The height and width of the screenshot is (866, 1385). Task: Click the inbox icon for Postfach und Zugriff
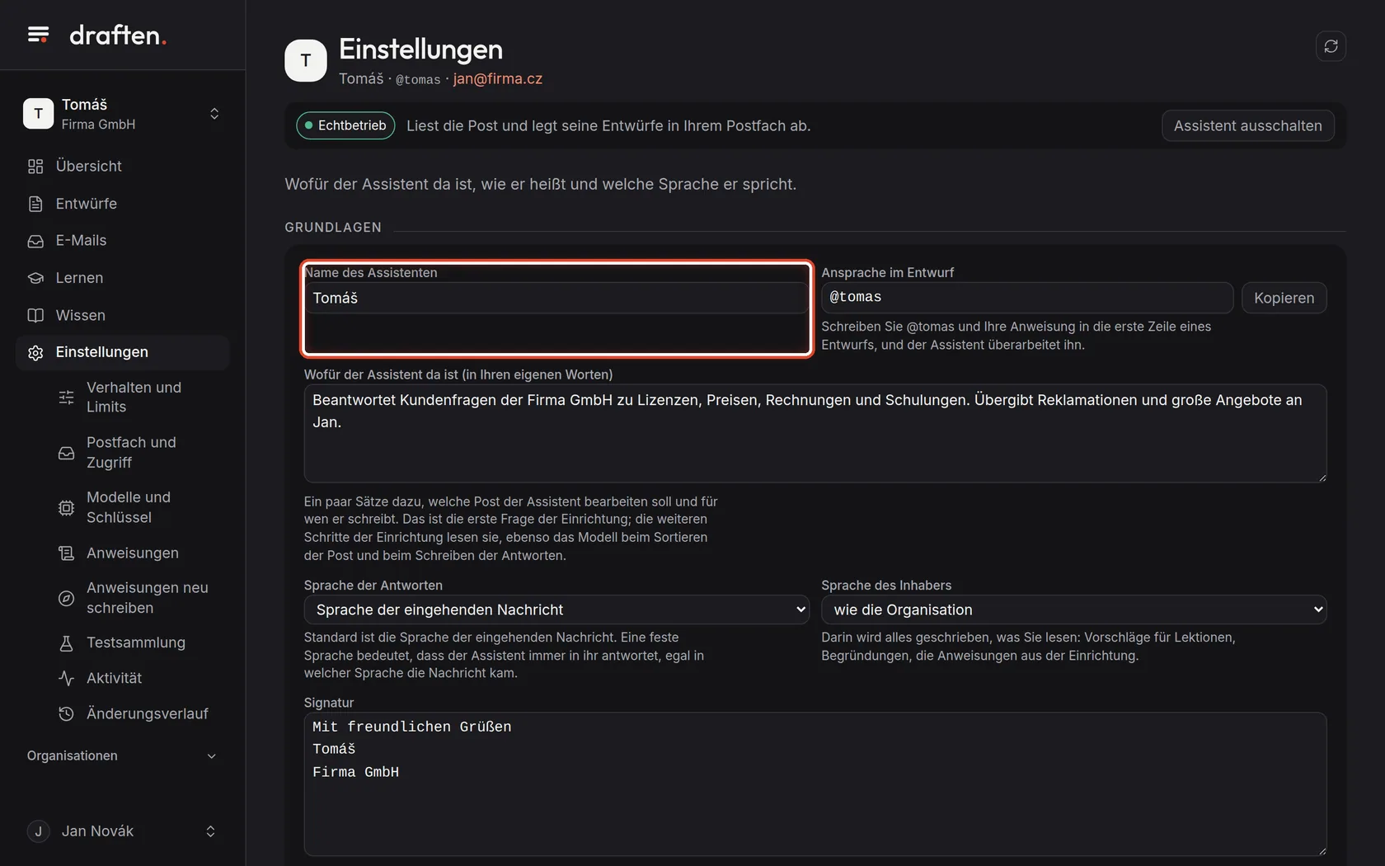pyautogui.click(x=66, y=453)
